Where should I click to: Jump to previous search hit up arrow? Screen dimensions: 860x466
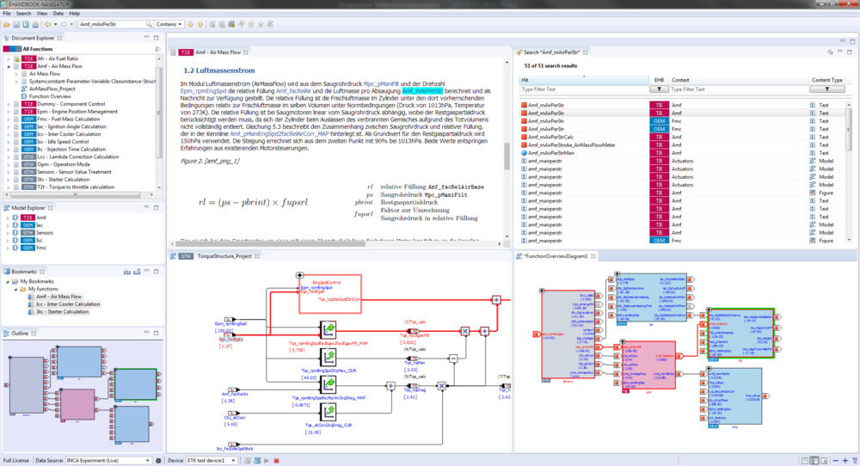[x=200, y=24]
